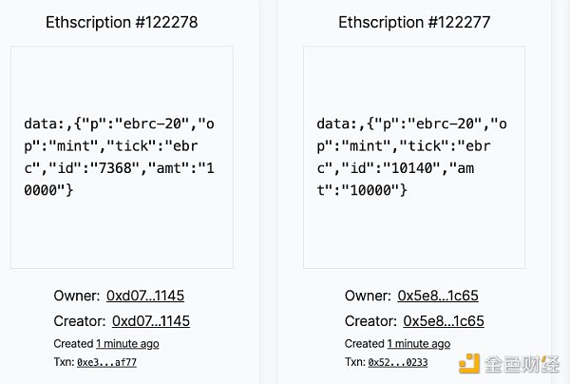Click the 'Creator:' label in #122278 card
Viewport: 570px width, 384px height.
coord(79,320)
